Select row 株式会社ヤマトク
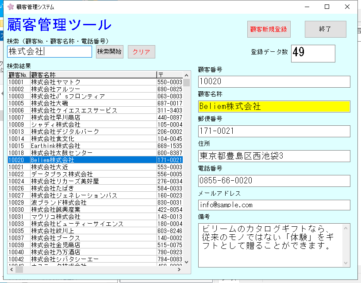The image size is (361, 283). point(95,82)
